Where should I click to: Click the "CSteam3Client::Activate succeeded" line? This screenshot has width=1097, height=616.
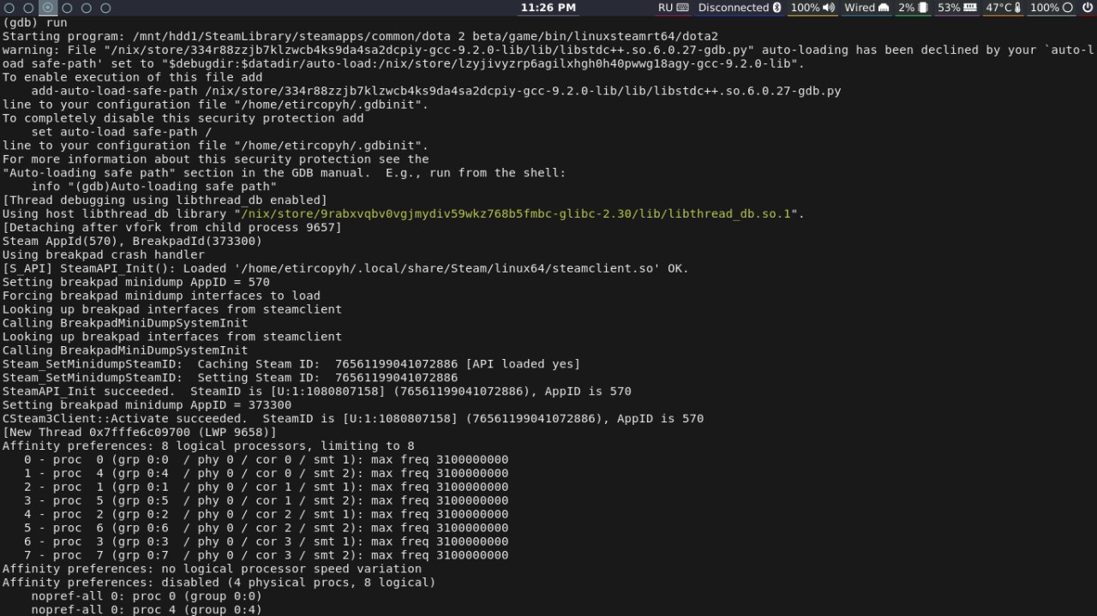353,419
